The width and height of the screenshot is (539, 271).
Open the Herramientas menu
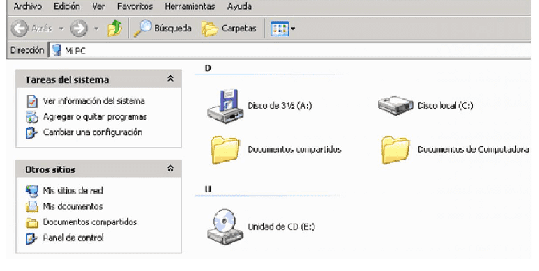pyautogui.click(x=190, y=6)
